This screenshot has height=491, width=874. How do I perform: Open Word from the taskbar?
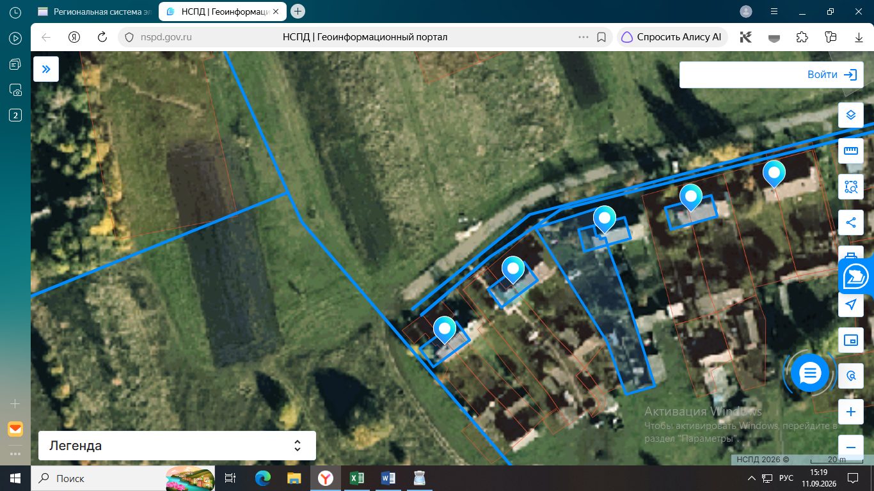point(388,478)
